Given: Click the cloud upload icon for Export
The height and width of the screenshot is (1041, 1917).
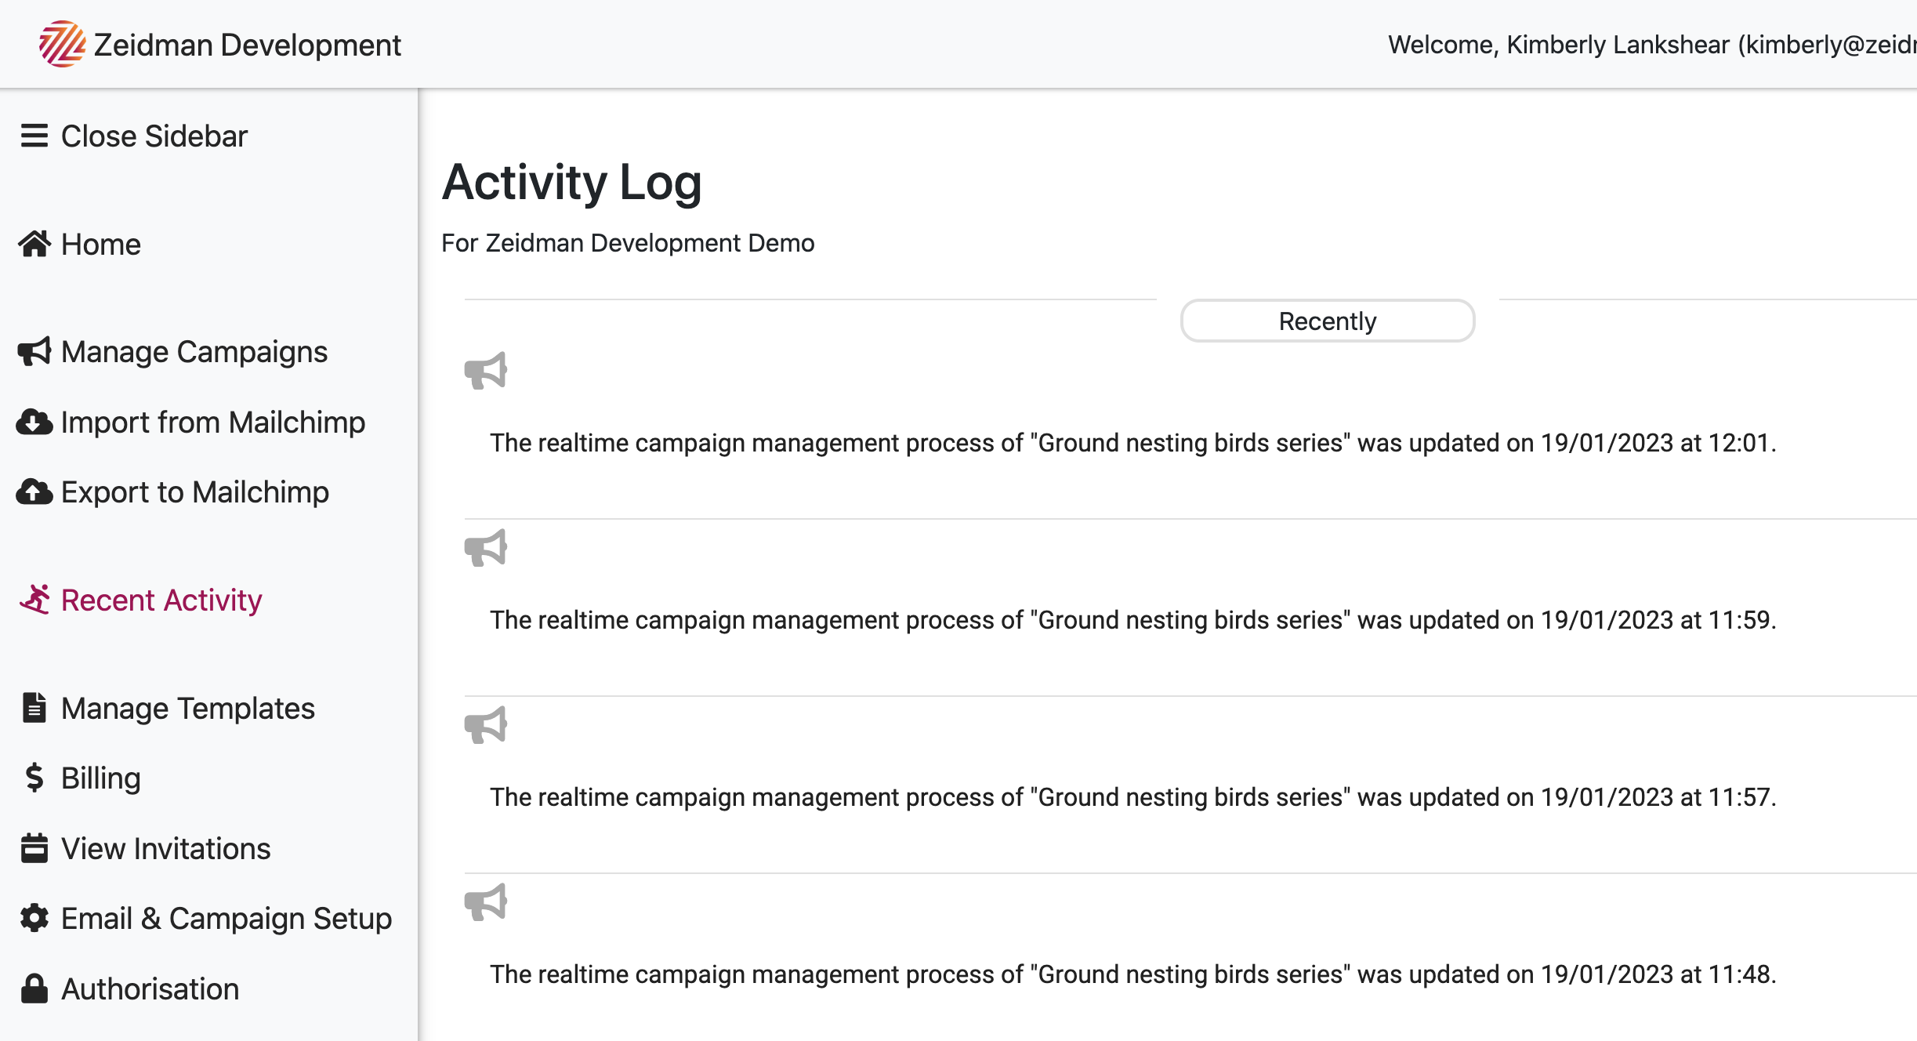Looking at the screenshot, I should (x=34, y=491).
